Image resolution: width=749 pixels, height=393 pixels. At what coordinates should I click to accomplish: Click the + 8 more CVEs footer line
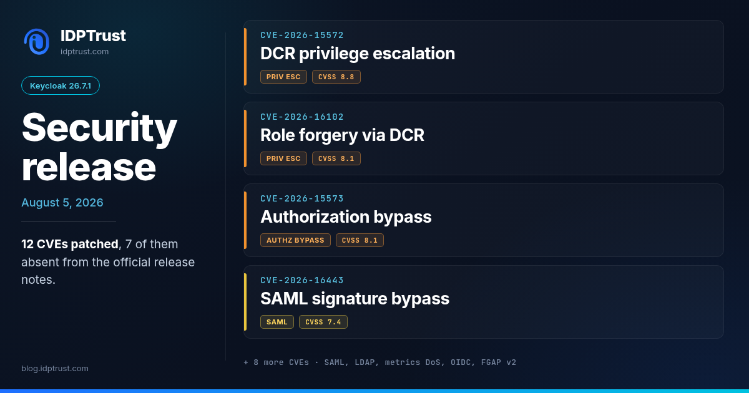(379, 362)
